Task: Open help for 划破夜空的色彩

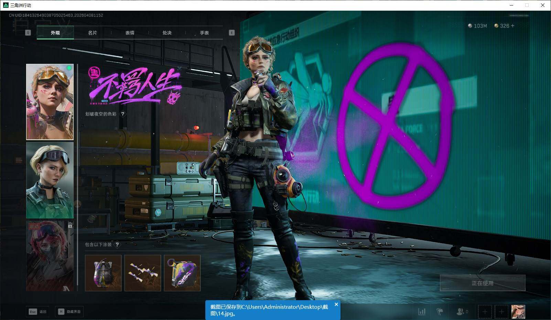Action: click(x=123, y=114)
